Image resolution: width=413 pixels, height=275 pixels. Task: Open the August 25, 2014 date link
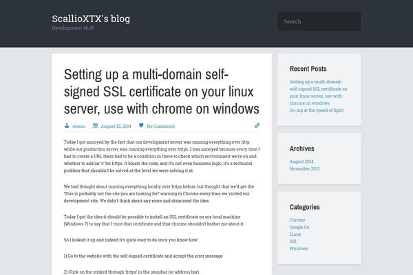pos(116,126)
